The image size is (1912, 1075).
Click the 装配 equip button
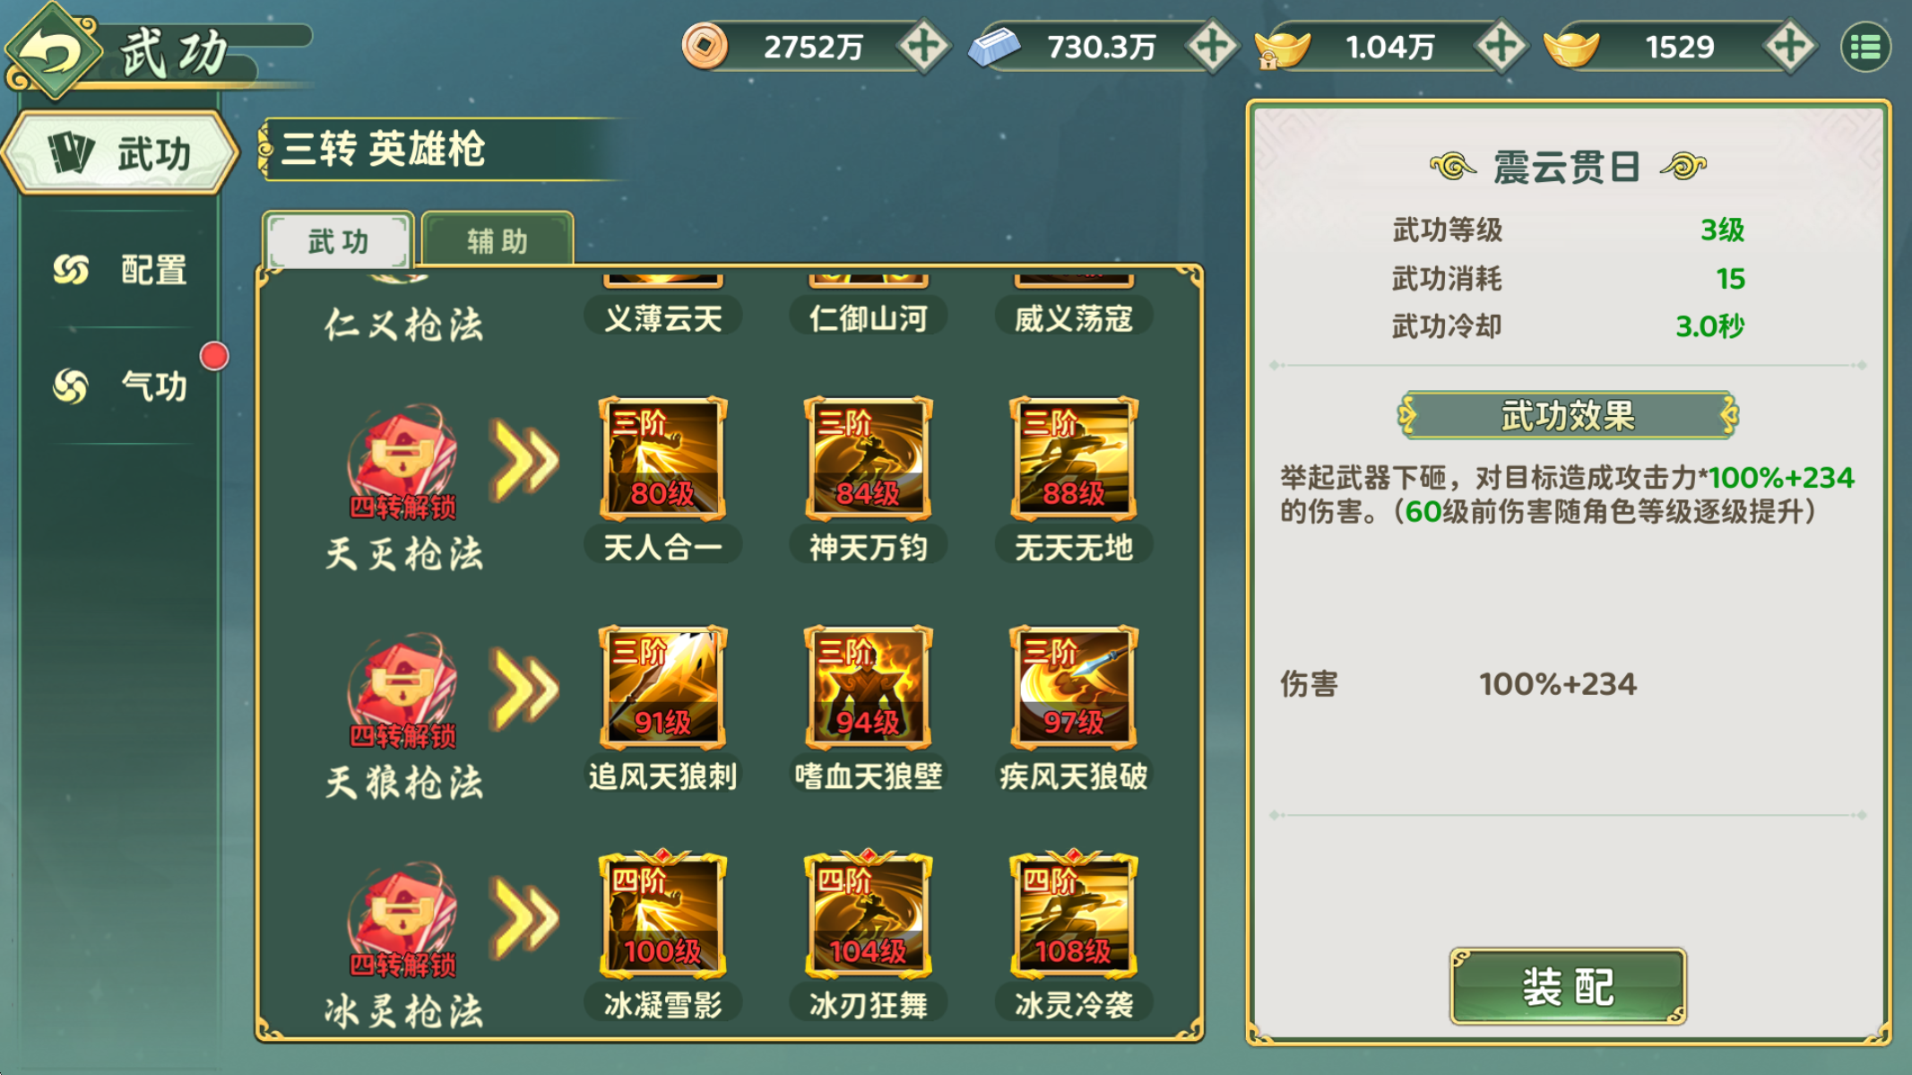point(1568,986)
